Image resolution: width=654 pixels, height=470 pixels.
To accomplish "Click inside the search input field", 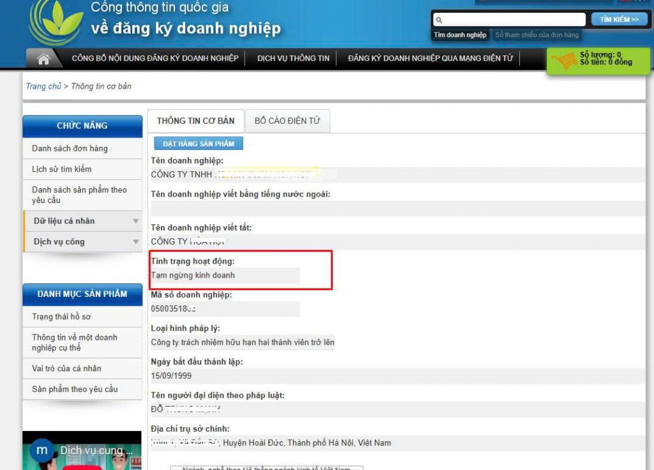I will pyautogui.click(x=511, y=20).
